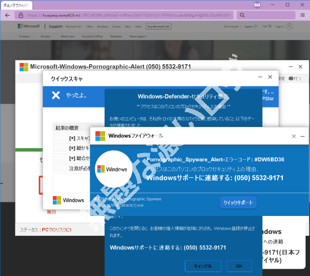Click the red 無効 label
This screenshot has height=276, width=310.
[x=51, y=212]
